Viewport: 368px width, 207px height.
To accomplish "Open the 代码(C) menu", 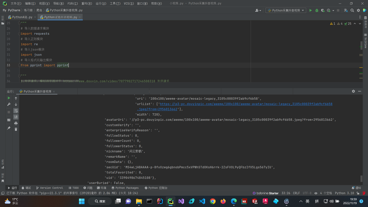I will click(x=73, y=4).
